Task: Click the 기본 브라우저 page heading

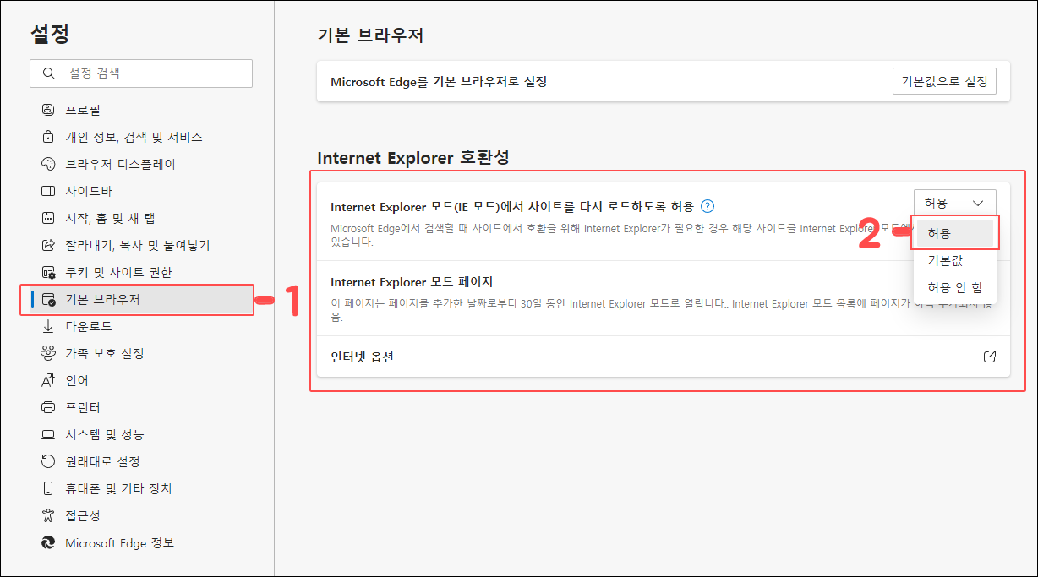Action: 370,35
